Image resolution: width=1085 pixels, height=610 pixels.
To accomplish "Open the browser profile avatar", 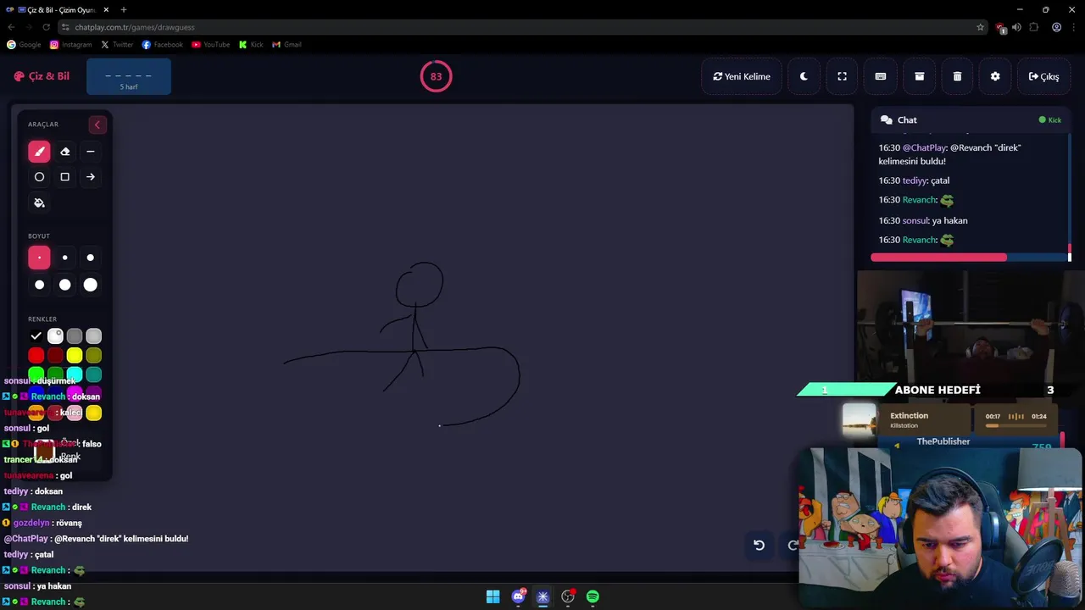I will tap(1056, 27).
